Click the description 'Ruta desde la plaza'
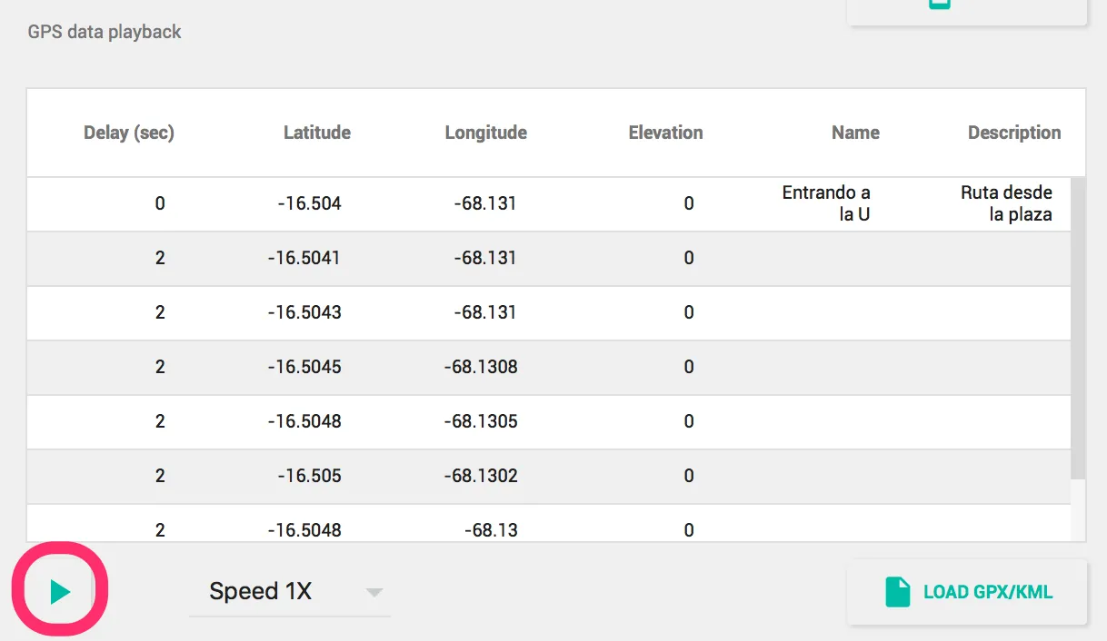Image resolution: width=1107 pixels, height=641 pixels. 1007,204
